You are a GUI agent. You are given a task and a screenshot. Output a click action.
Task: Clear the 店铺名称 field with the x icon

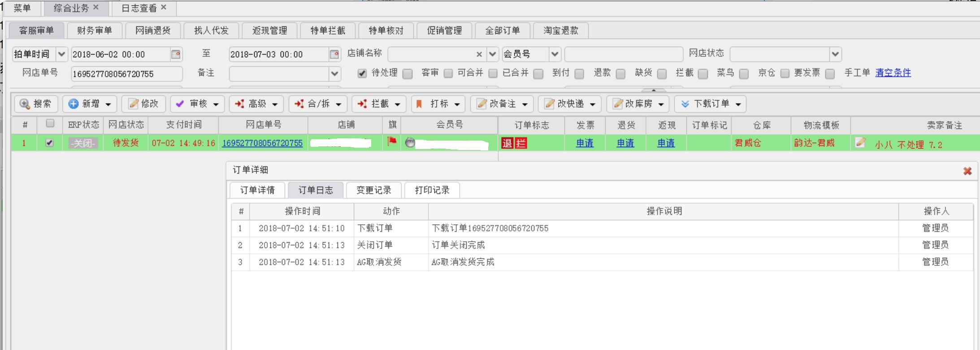click(x=479, y=55)
